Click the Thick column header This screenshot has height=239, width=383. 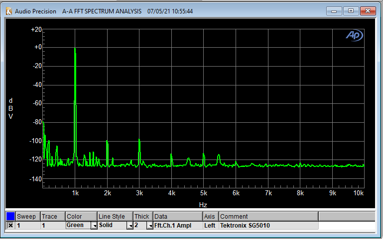143,216
